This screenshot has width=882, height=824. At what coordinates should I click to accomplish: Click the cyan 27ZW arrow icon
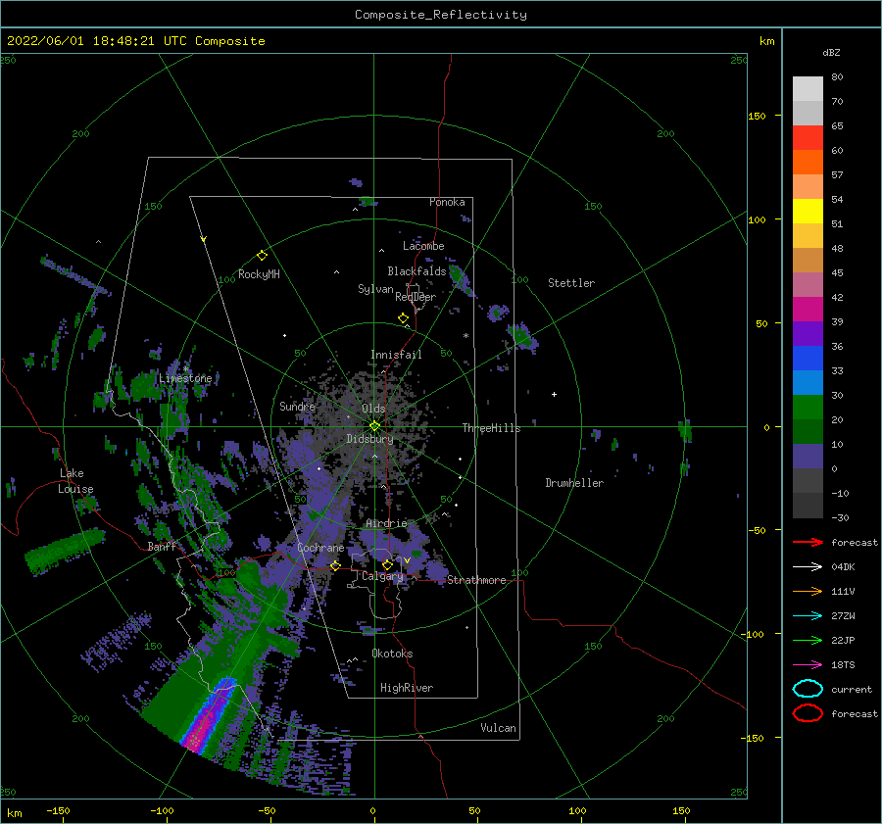tap(808, 616)
